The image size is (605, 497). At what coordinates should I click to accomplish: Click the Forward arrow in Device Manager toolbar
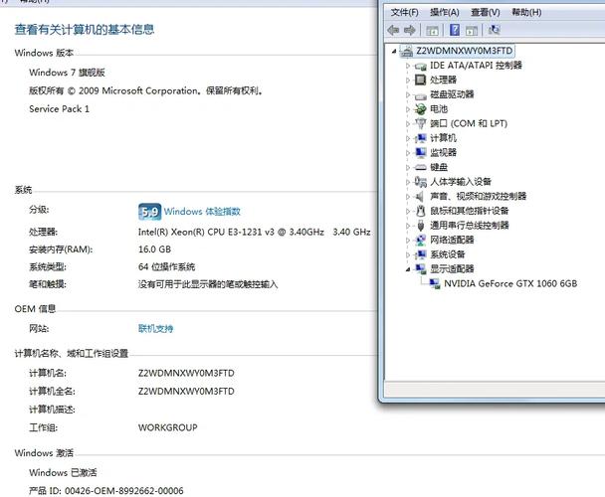tap(409, 30)
